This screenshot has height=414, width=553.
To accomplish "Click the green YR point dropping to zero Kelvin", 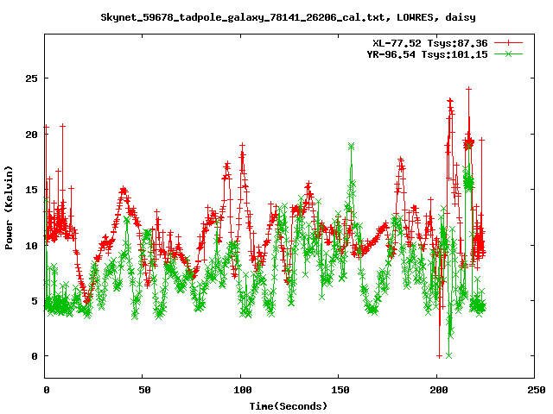I will click(448, 356).
